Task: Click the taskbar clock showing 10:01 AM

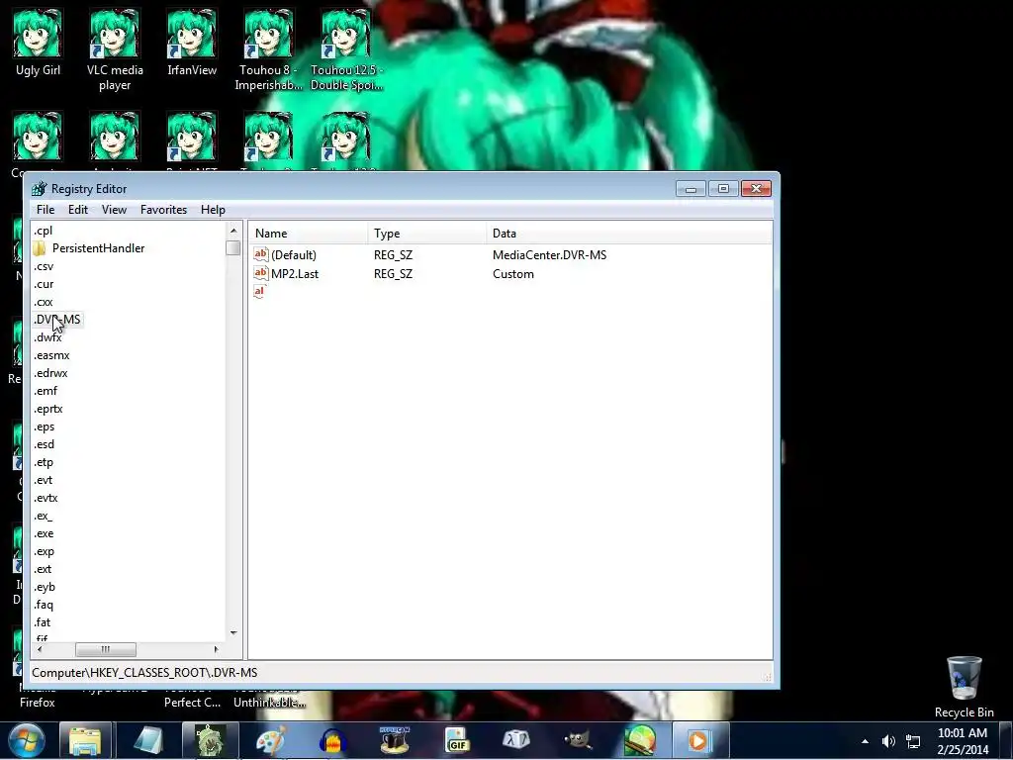Action: click(962, 741)
